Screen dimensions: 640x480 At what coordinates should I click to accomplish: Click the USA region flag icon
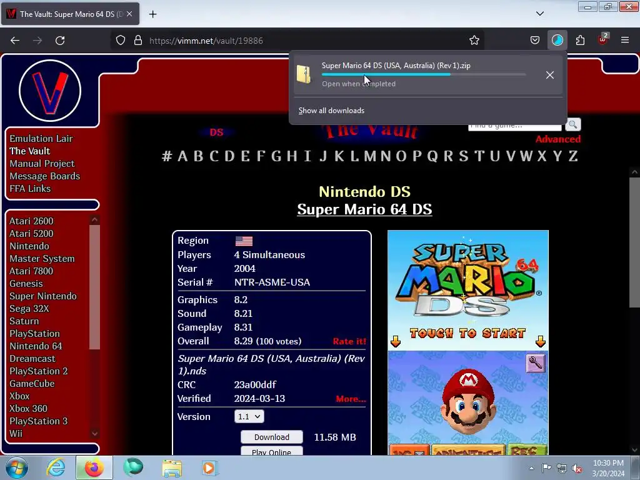(244, 241)
